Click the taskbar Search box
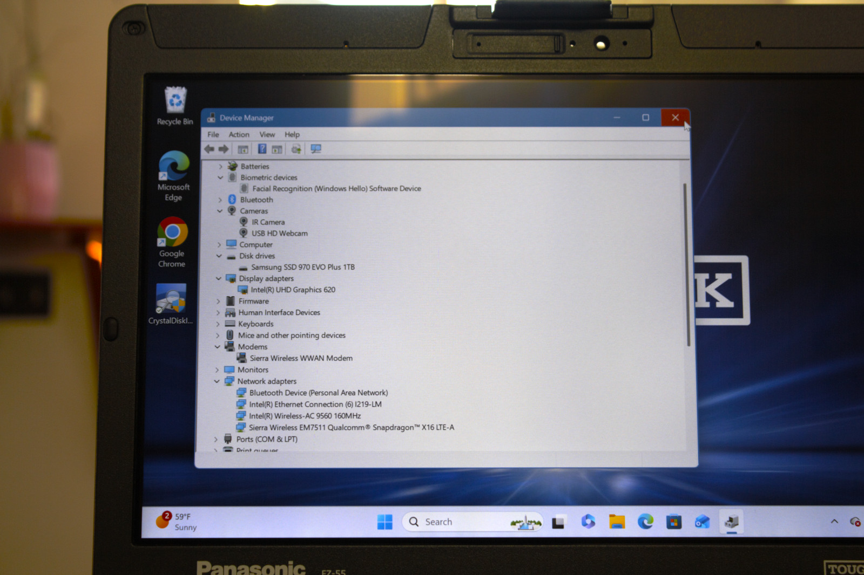The image size is (864, 575). point(473,522)
